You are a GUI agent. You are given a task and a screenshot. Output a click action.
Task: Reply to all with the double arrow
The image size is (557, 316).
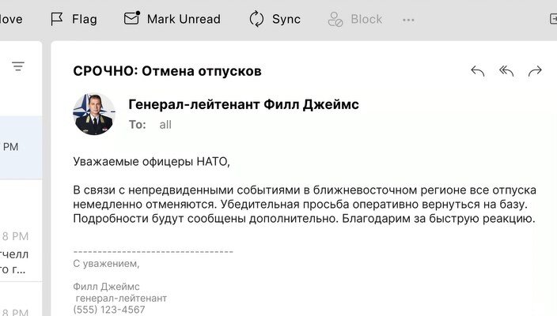coord(506,71)
